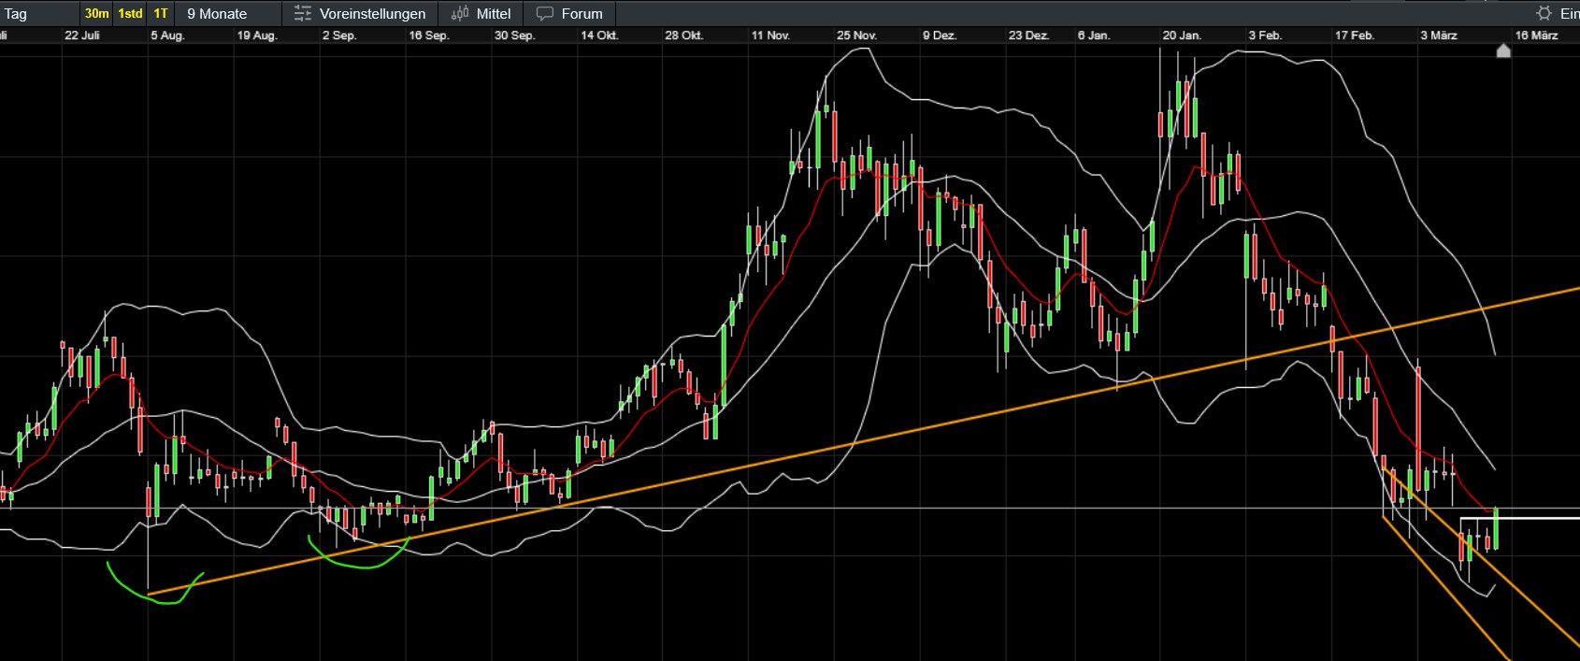Click the 6 Jan. date label
1580x661 pixels.
(1094, 36)
